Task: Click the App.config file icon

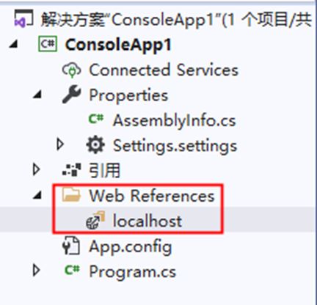Action: [x=71, y=246]
